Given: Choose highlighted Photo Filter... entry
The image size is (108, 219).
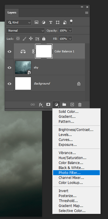Looking at the screenshot, I should pos(76,173).
